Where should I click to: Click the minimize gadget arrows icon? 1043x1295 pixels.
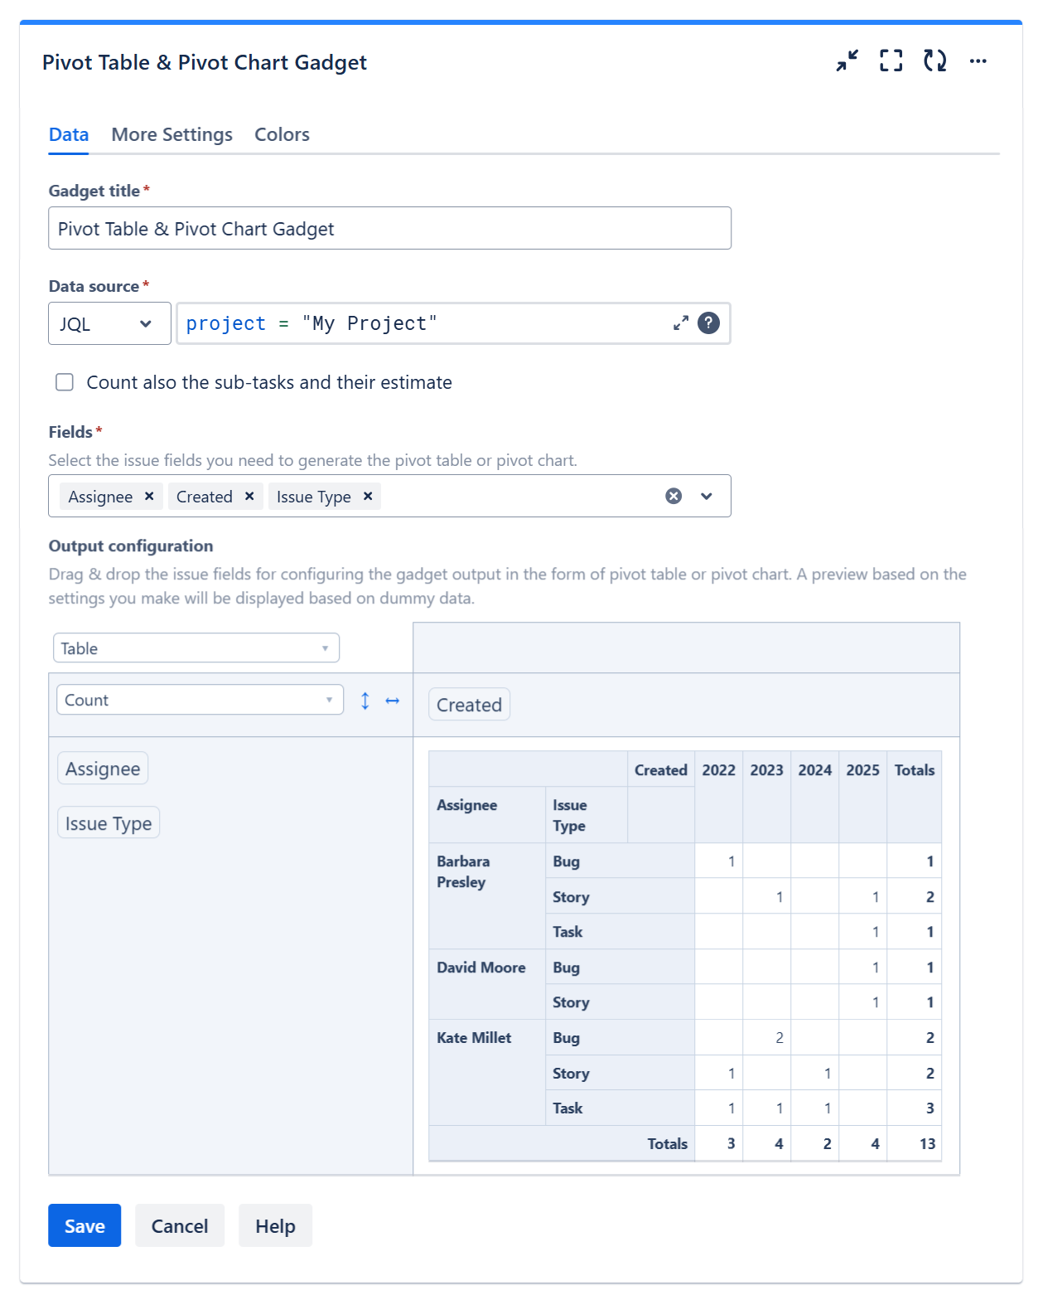(847, 61)
